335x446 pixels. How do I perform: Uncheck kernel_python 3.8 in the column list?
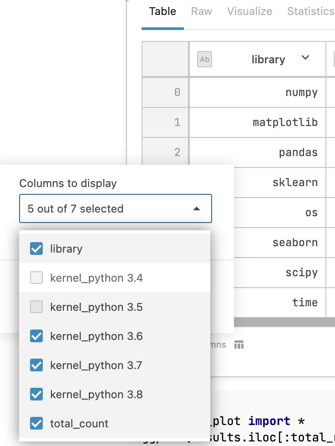36,394
